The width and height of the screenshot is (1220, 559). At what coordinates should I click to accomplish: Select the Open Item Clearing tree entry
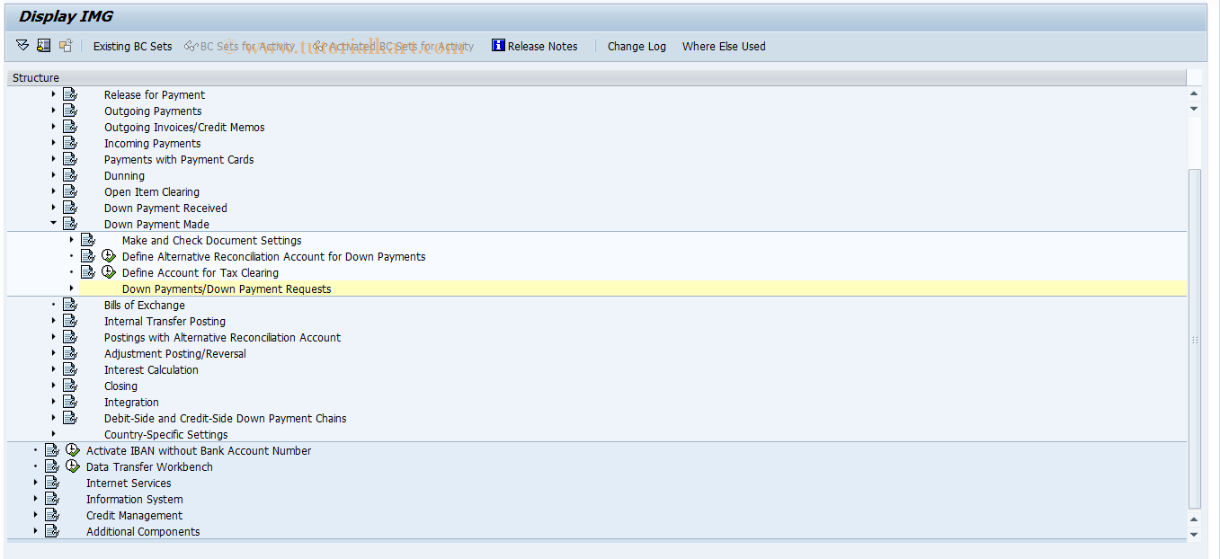pos(152,191)
